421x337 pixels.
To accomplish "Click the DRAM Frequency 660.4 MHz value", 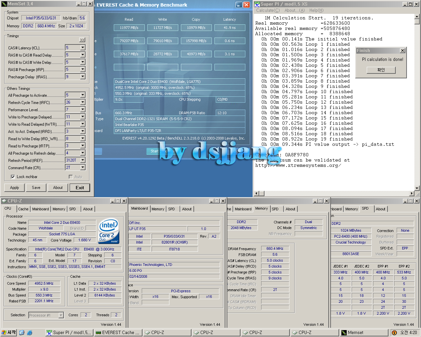I will pos(275,248).
